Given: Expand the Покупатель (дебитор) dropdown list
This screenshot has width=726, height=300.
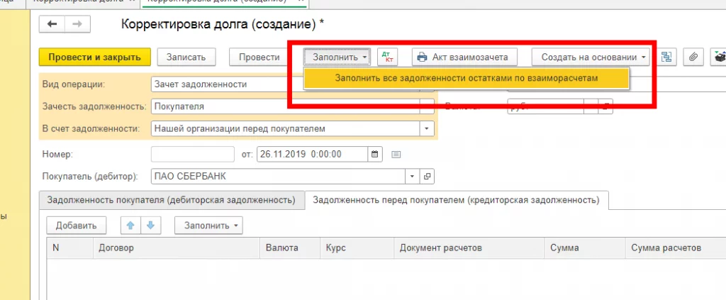Looking at the screenshot, I should tap(413, 177).
